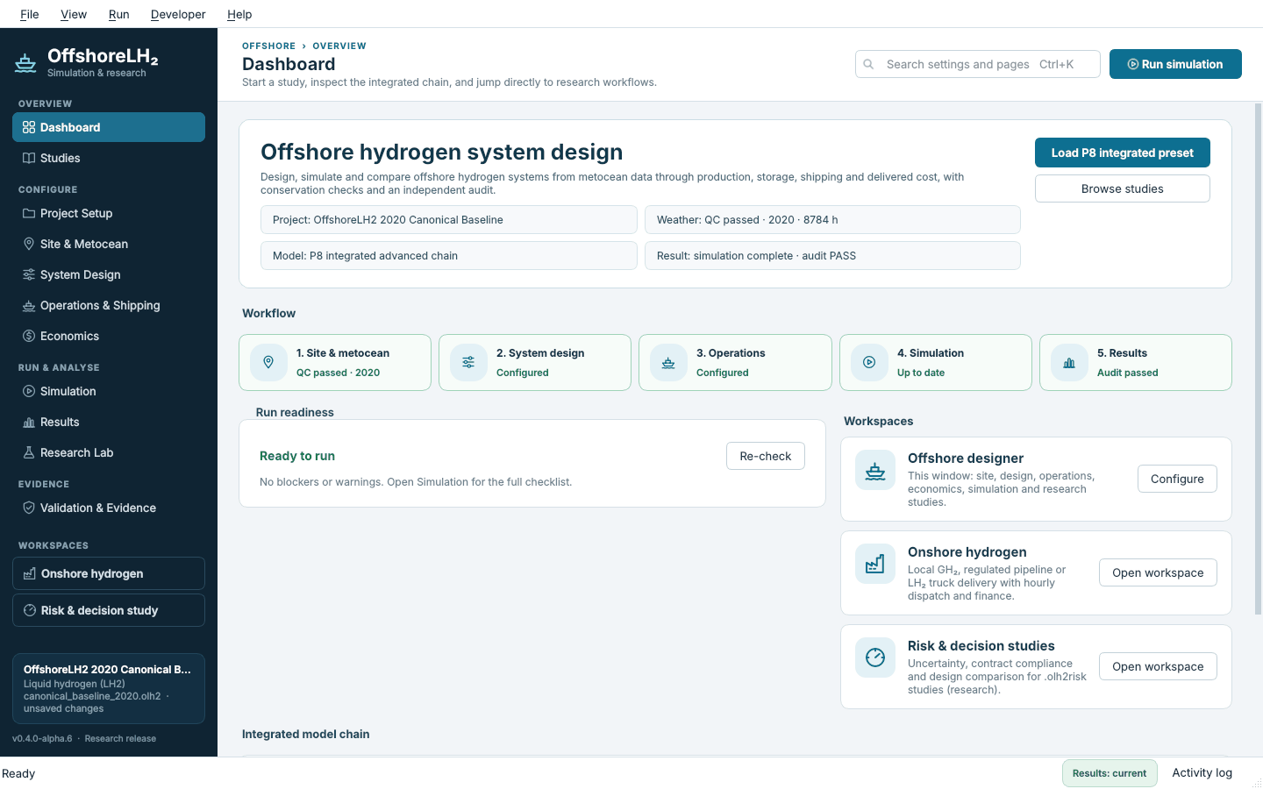
Task: Open the View menu
Action: tap(74, 14)
